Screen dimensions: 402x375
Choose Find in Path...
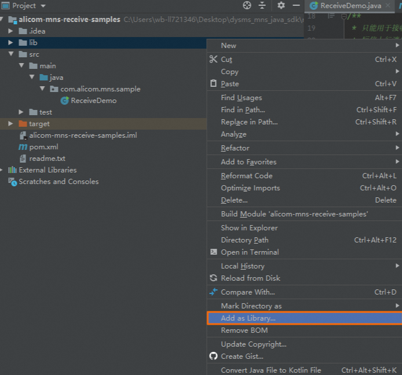pyautogui.click(x=304, y=110)
